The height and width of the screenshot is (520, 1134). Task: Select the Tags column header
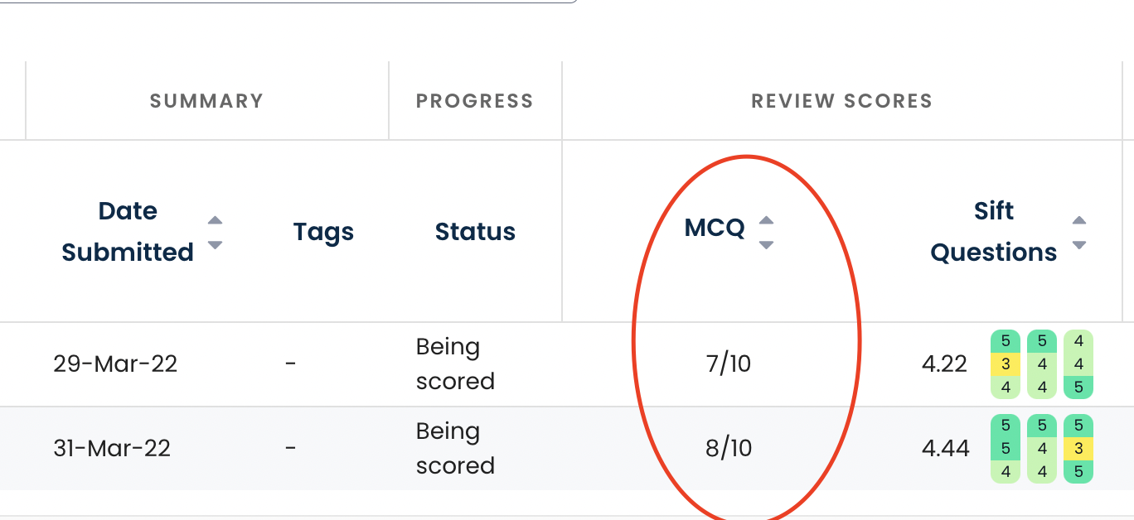[x=323, y=232]
